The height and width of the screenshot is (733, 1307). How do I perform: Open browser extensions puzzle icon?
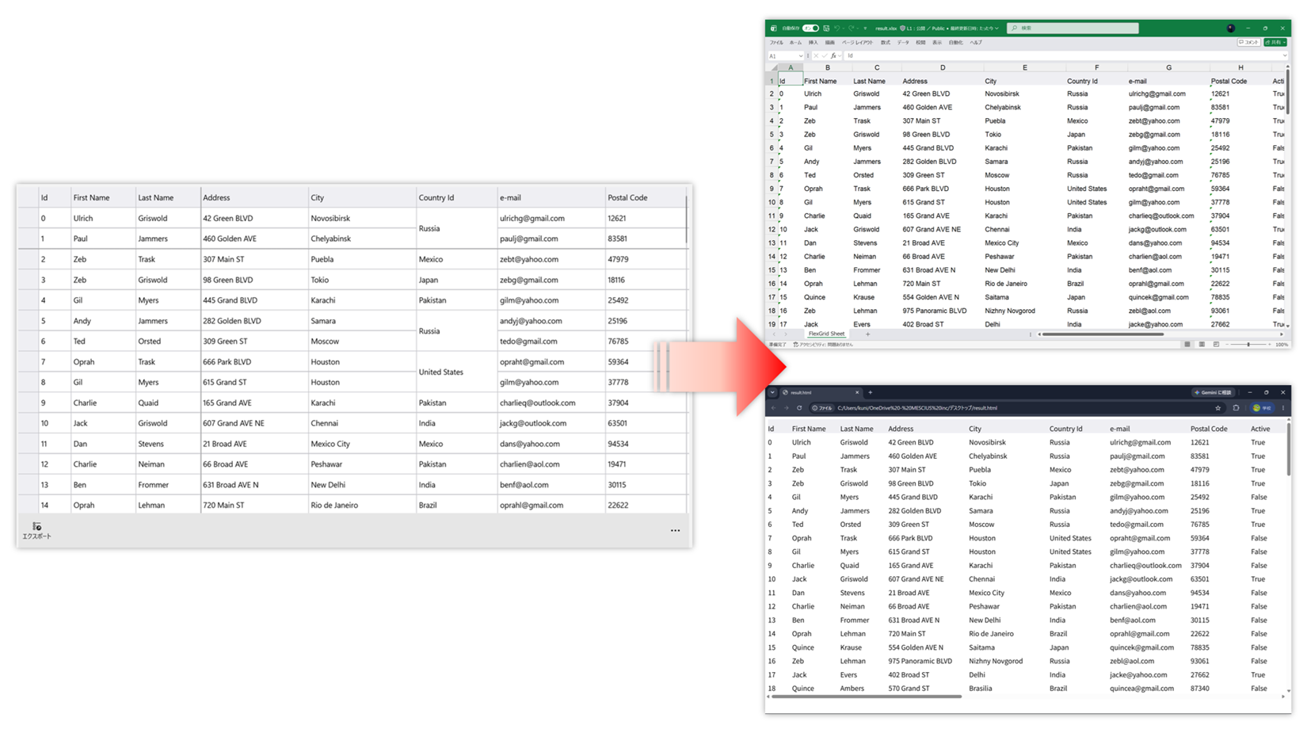(1236, 408)
